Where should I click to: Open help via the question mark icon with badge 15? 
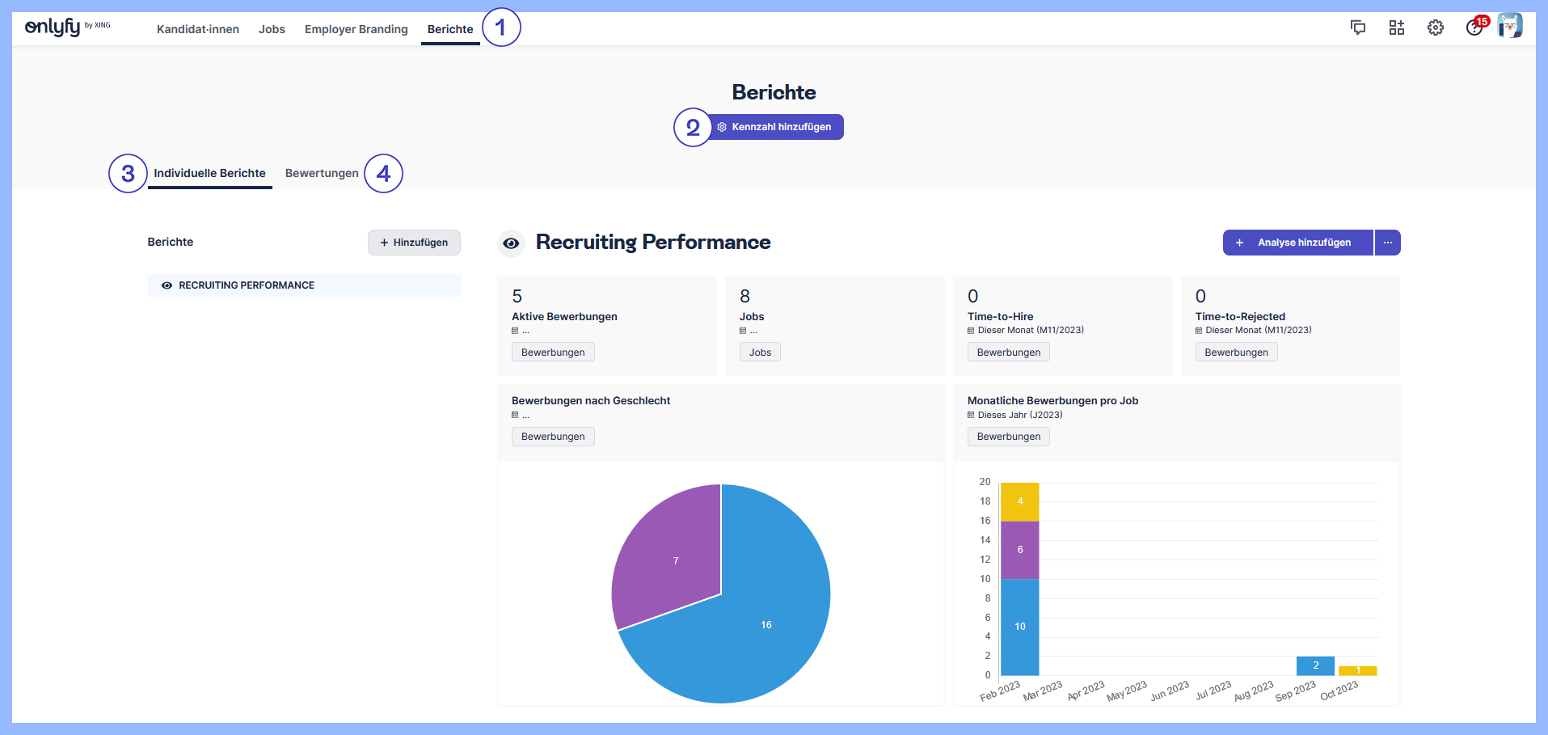point(1473,27)
